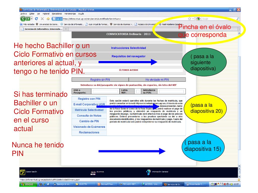This screenshot has width=258, height=193.
Task: Open Consulta de Notas option
Action: click(89, 116)
